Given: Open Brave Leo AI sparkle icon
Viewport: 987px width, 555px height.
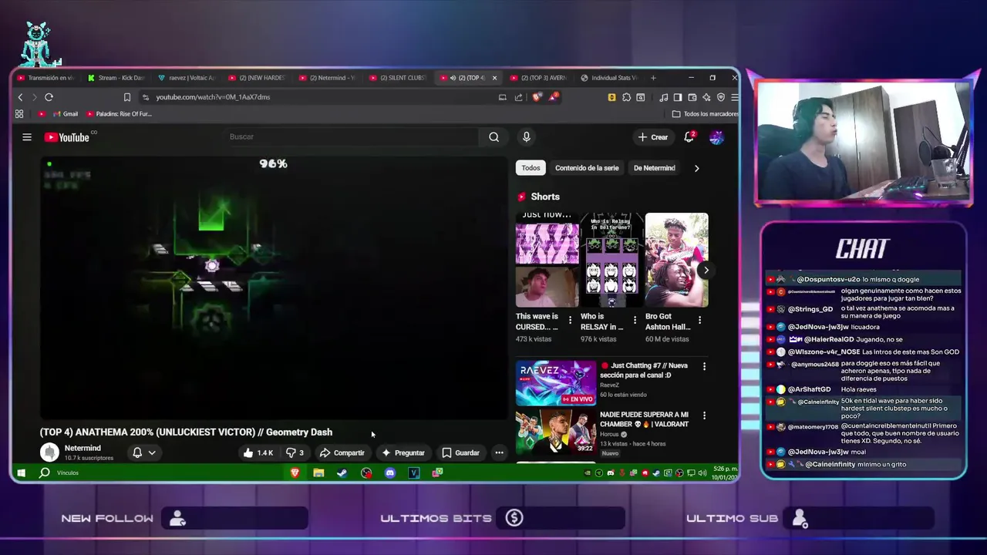Looking at the screenshot, I should 706,97.
